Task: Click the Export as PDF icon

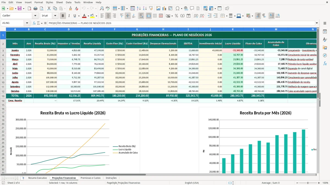Action: click(29, 8)
